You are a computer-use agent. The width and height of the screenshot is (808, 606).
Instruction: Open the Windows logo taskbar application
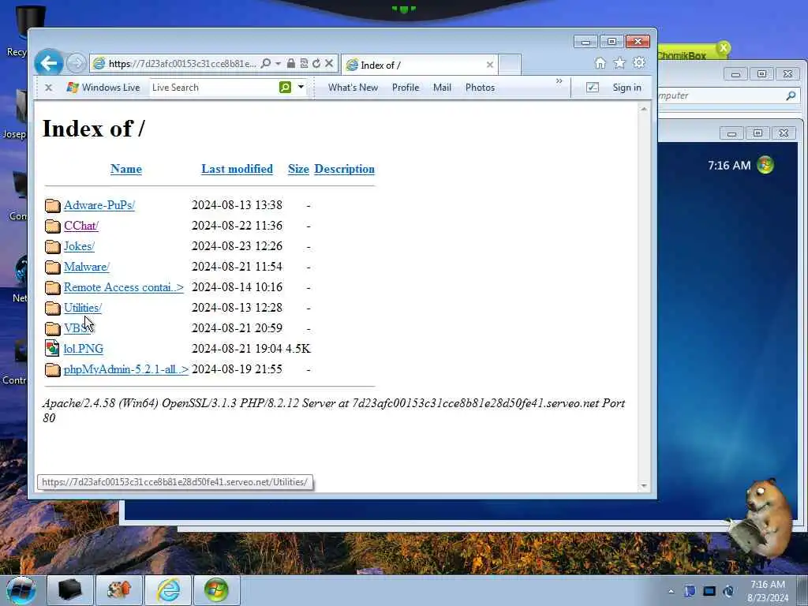coord(216,590)
